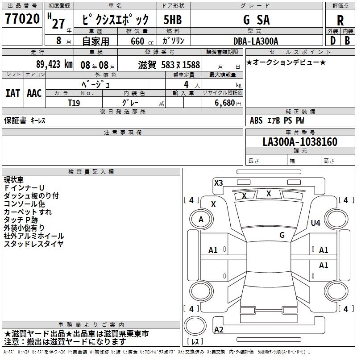Click the vehicle history 自家用
This screenshot has height=357, width=357.
(x=95, y=42)
